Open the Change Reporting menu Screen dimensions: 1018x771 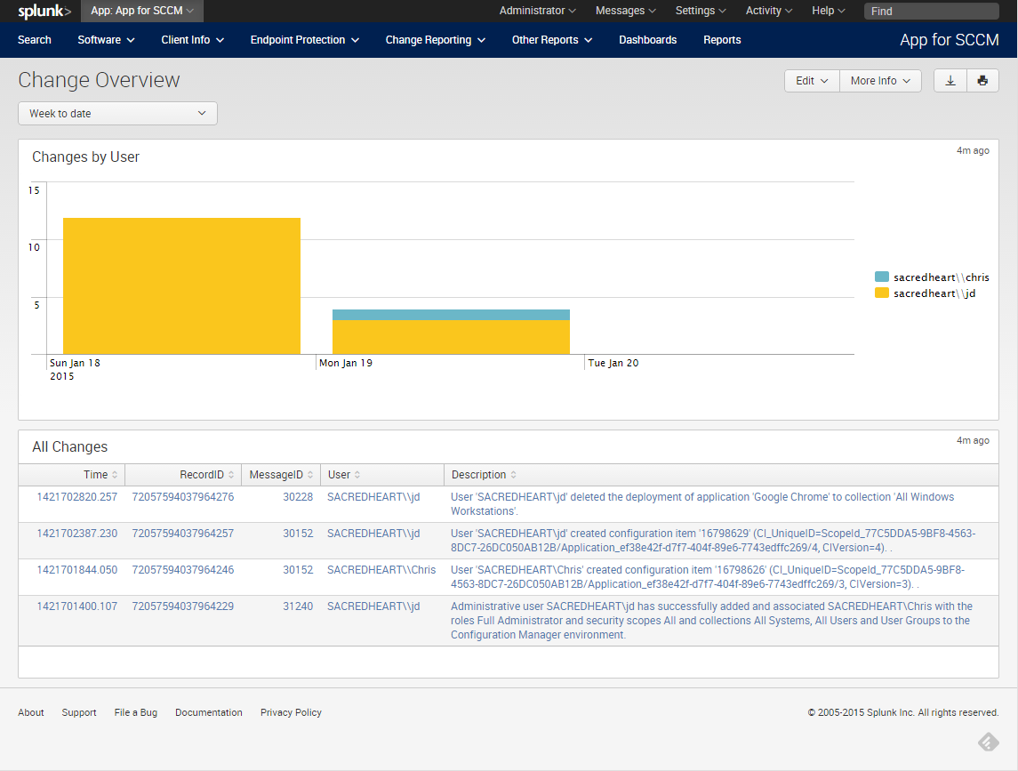click(x=435, y=40)
